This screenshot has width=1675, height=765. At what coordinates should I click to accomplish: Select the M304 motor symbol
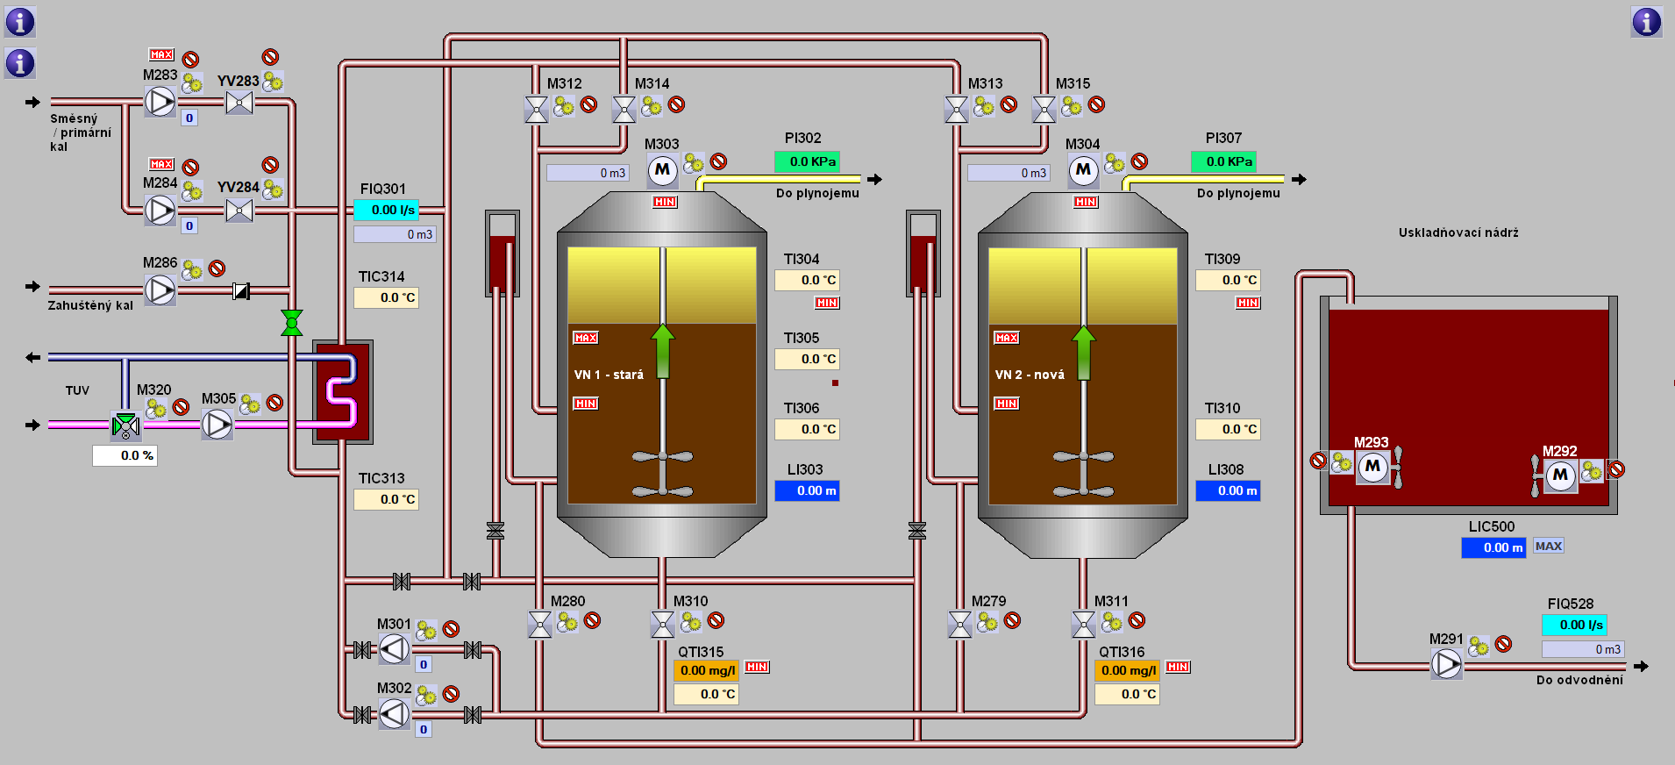[x=1084, y=170]
